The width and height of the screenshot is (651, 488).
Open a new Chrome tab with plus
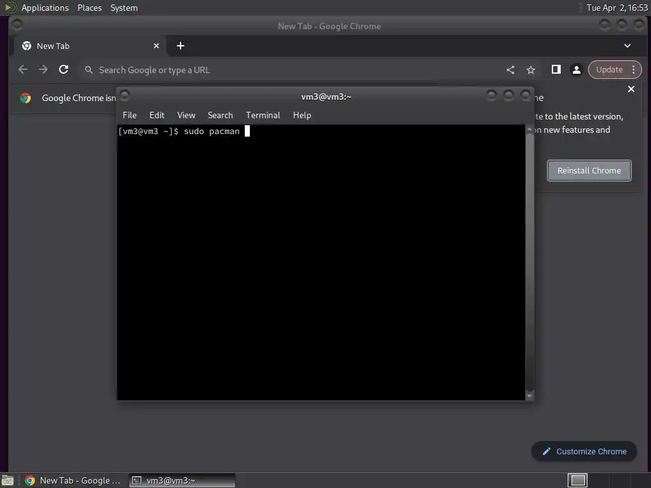pos(180,46)
